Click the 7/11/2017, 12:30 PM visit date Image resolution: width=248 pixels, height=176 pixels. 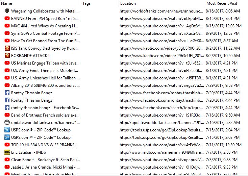click(224, 145)
